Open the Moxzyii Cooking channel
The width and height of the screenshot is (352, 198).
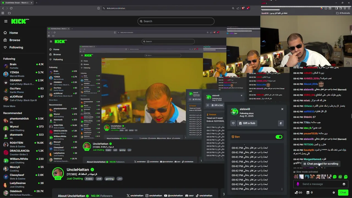[23, 169]
